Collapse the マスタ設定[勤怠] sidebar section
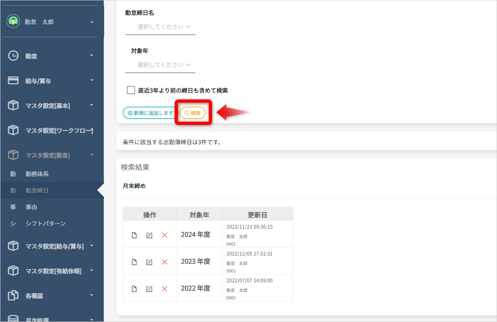 point(52,155)
